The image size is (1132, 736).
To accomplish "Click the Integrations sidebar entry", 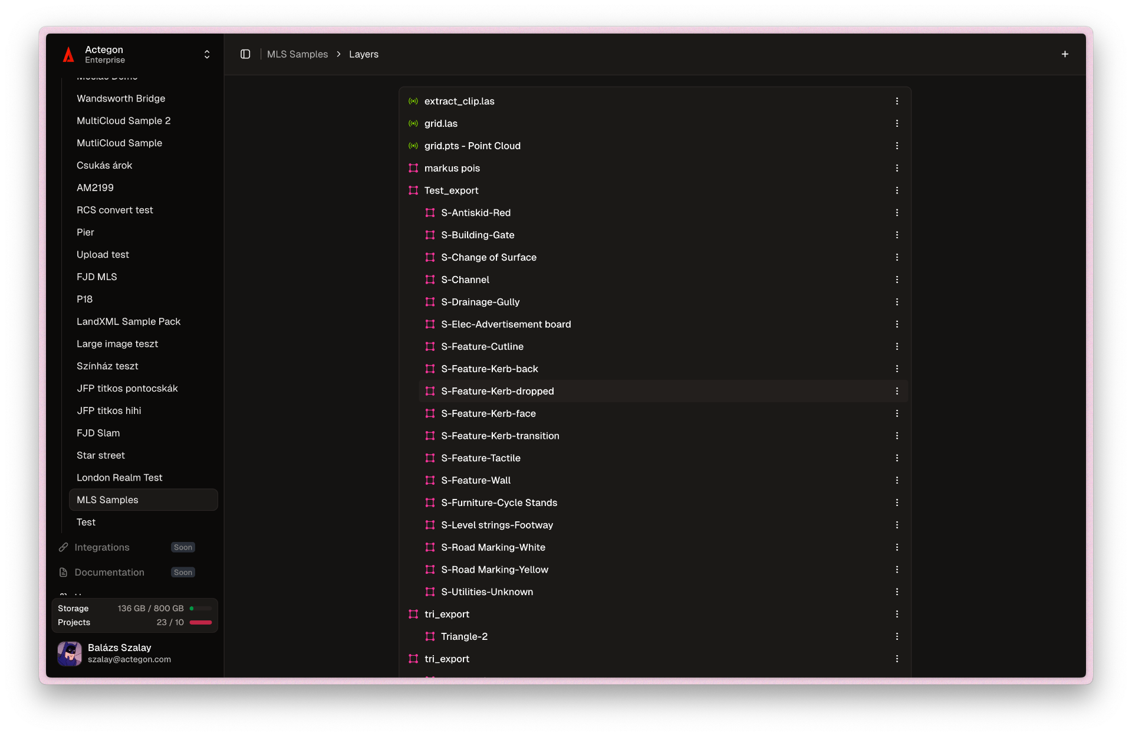I will (102, 547).
